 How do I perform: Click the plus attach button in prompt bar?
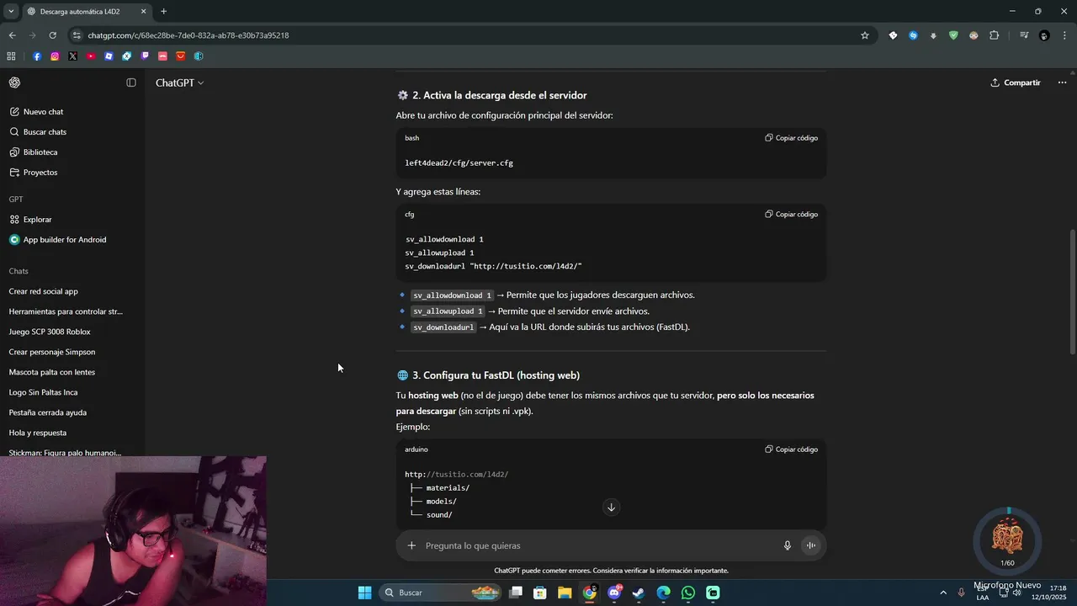pos(411,545)
